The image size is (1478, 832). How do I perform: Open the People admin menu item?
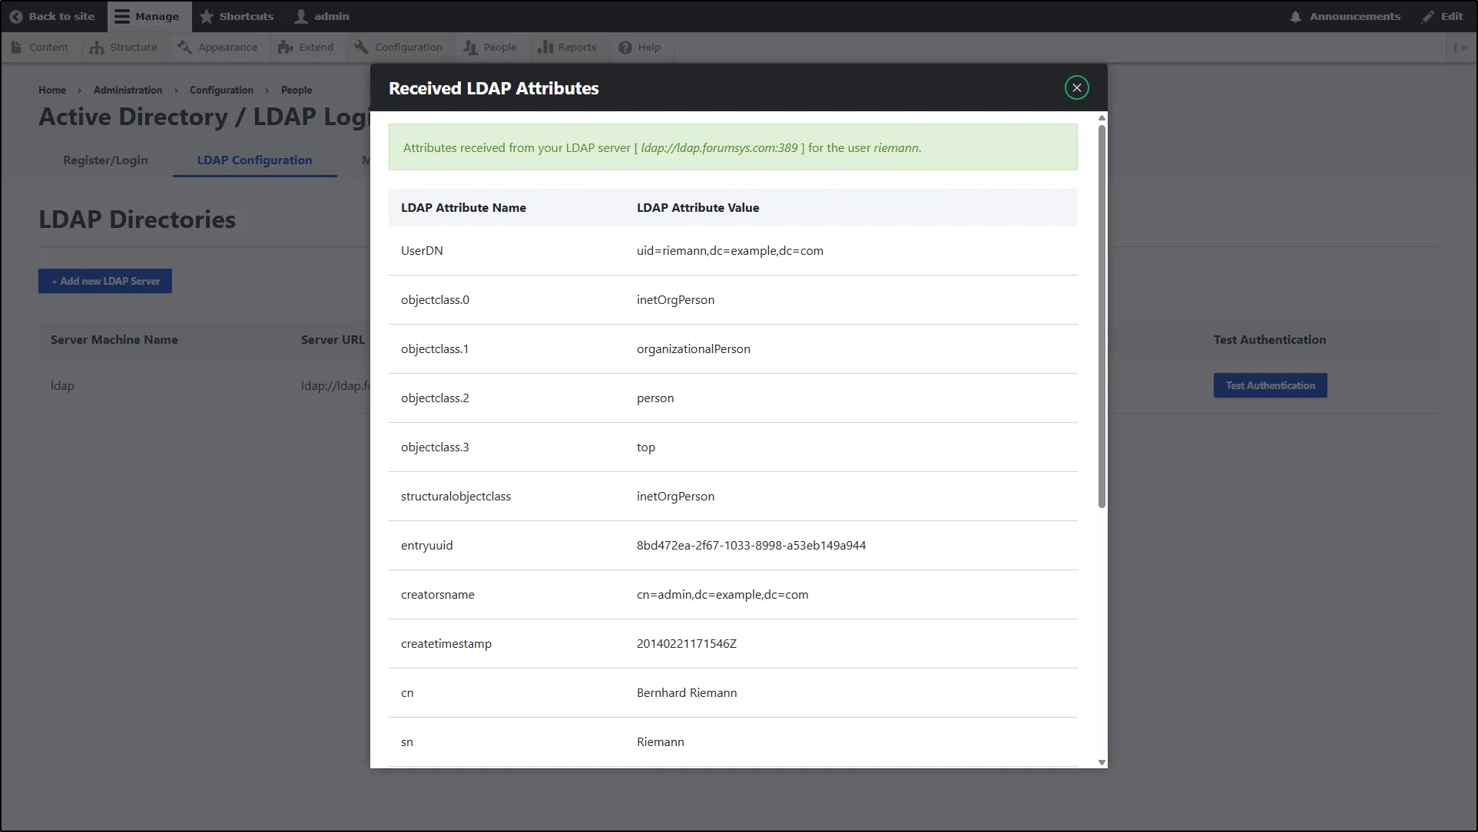click(x=489, y=47)
